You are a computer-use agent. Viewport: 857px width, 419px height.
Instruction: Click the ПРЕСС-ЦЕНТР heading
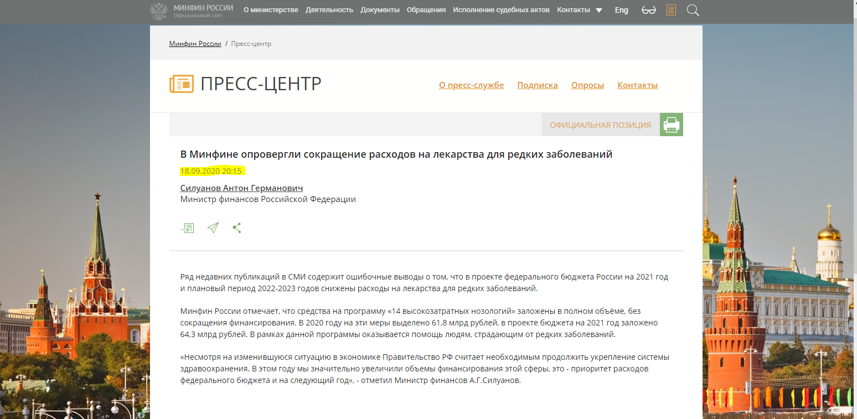coord(261,84)
